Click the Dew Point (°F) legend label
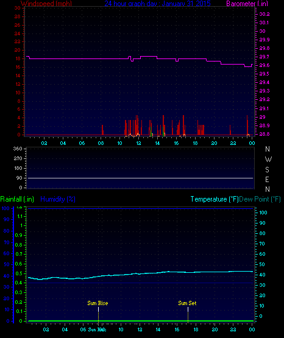Viewport: 284px width, 338px height. point(260,199)
